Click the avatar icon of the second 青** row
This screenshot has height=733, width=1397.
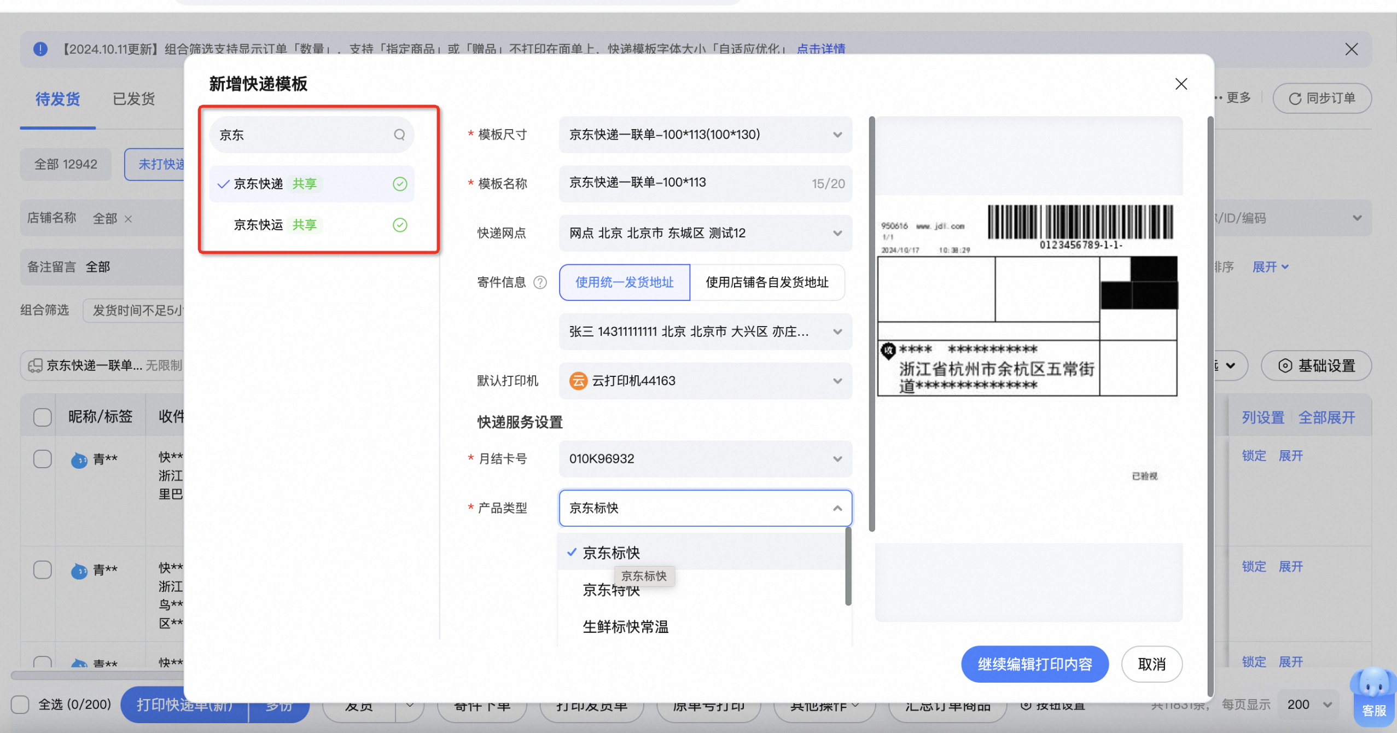click(x=79, y=571)
